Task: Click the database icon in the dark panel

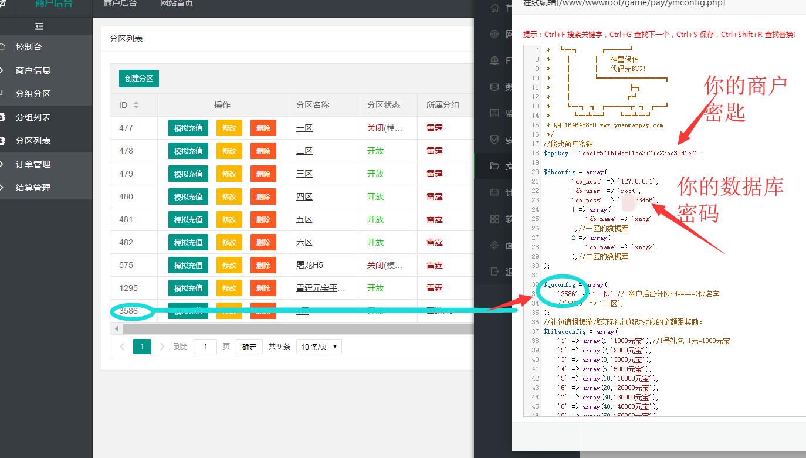Action: pyautogui.click(x=495, y=87)
